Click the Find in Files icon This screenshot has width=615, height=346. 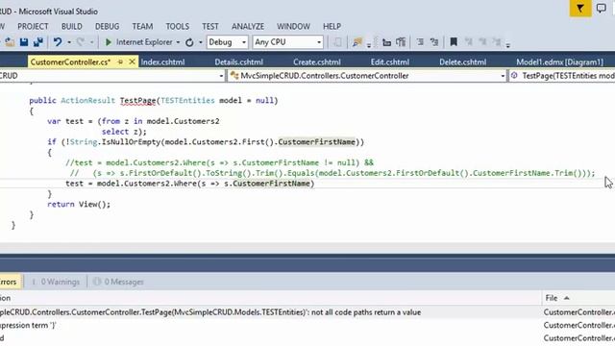[x=357, y=42]
